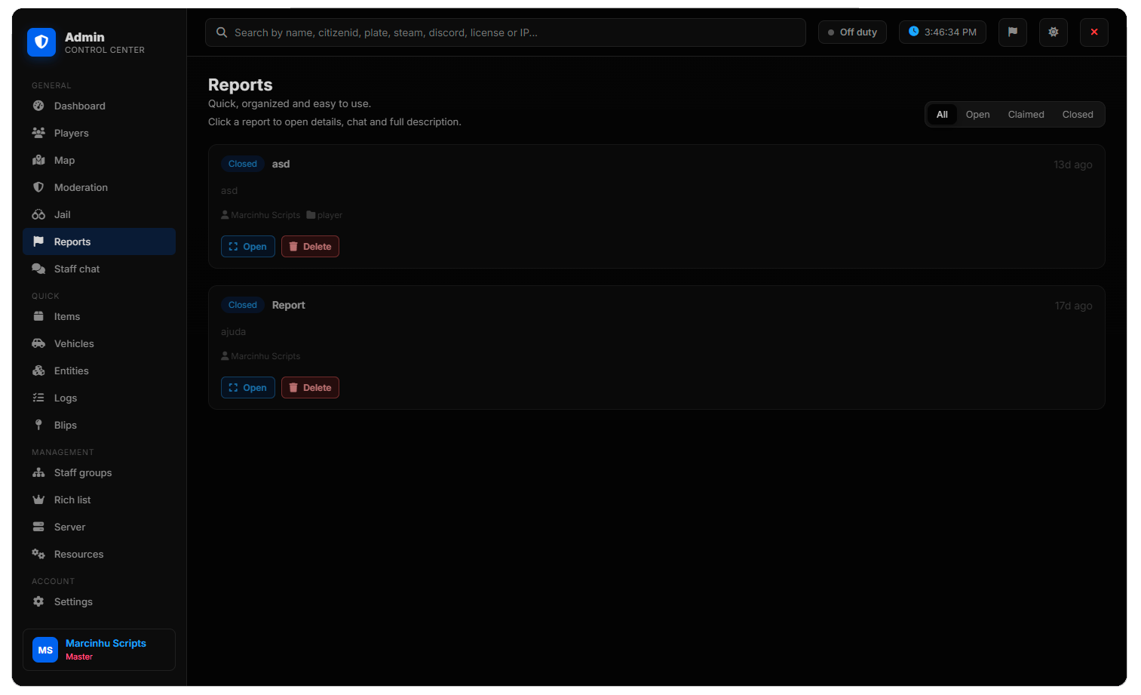The image size is (1141, 695).
Task: Click the flag icon button in top bar
Action: pos(1013,32)
